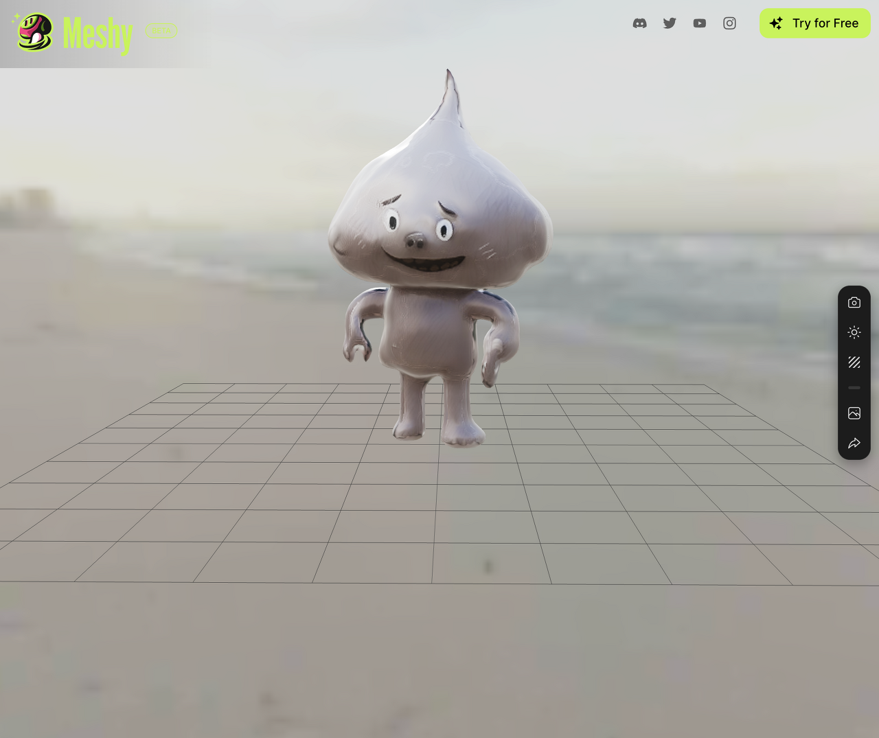
Task: Toggle the striped wireframe display icon
Action: tap(854, 362)
